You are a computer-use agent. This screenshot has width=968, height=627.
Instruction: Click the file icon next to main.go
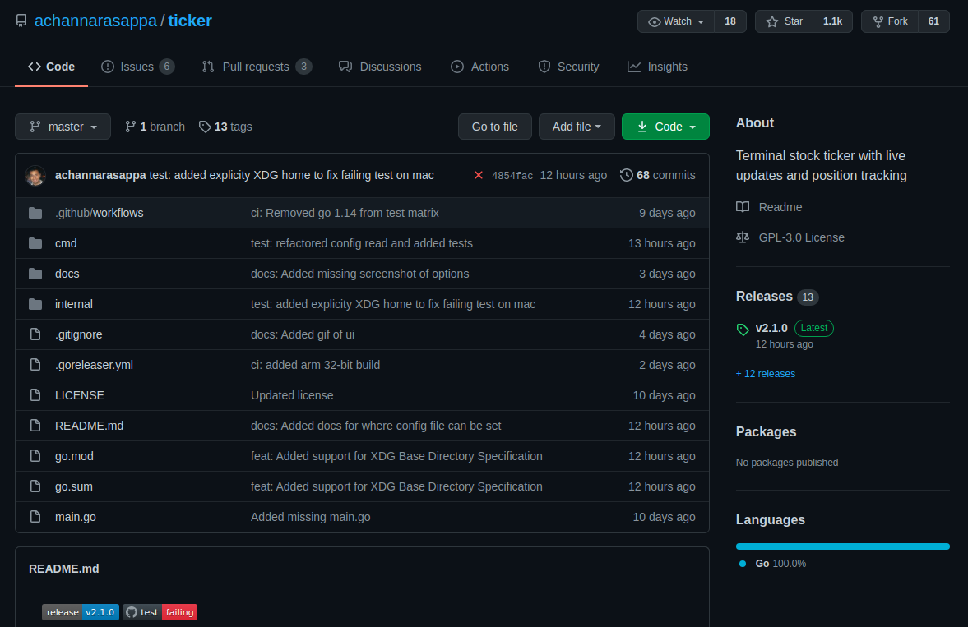(x=35, y=517)
